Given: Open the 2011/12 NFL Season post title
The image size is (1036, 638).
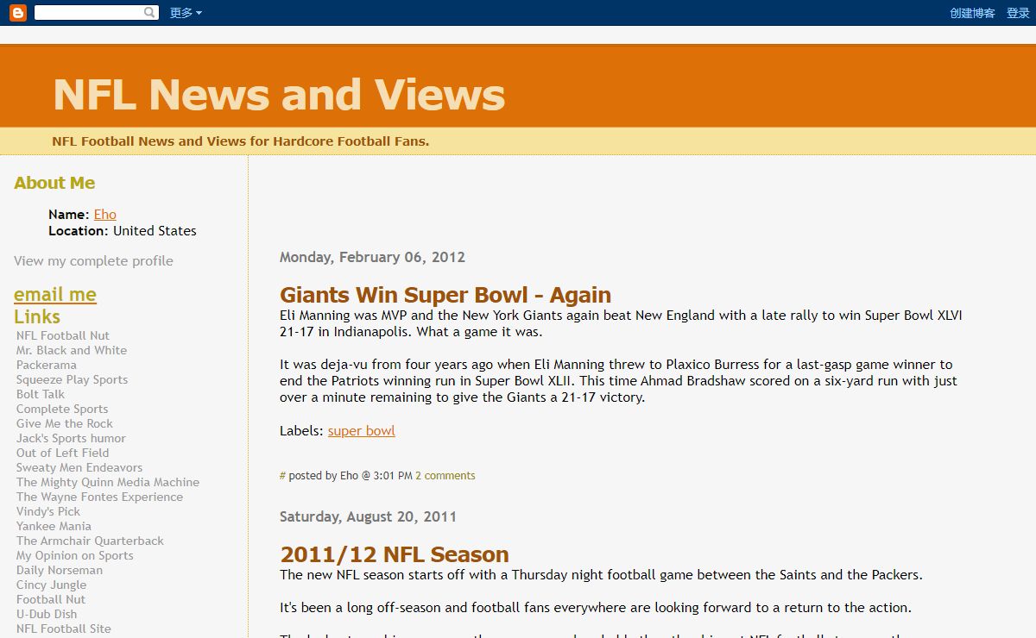Looking at the screenshot, I should 395,554.
